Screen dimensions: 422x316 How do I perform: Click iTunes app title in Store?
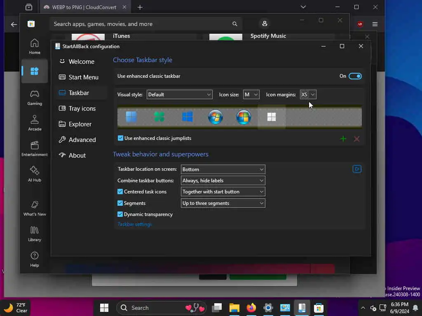click(x=122, y=36)
